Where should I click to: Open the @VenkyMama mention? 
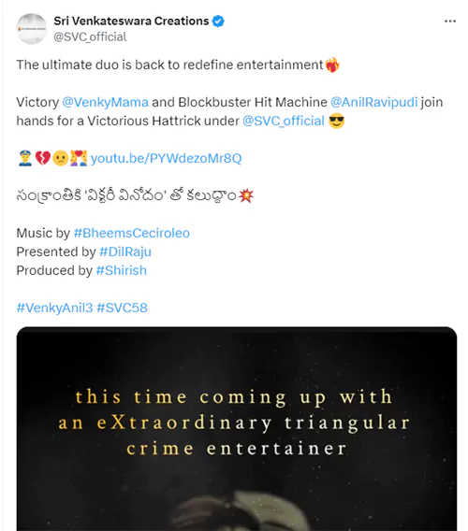(x=105, y=102)
